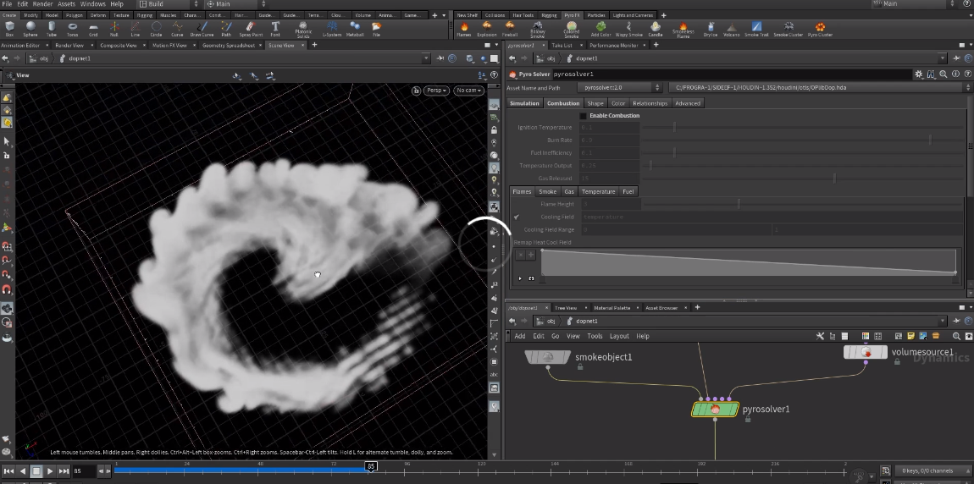Click the Spray Paint shelf tool

(x=251, y=28)
